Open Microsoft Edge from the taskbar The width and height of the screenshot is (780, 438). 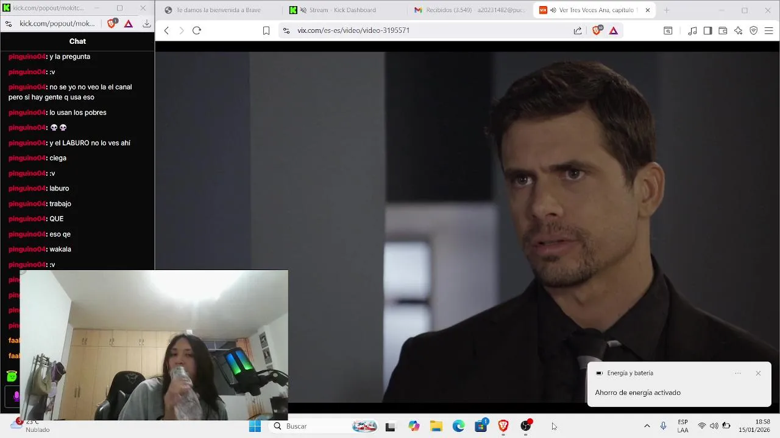point(458,426)
